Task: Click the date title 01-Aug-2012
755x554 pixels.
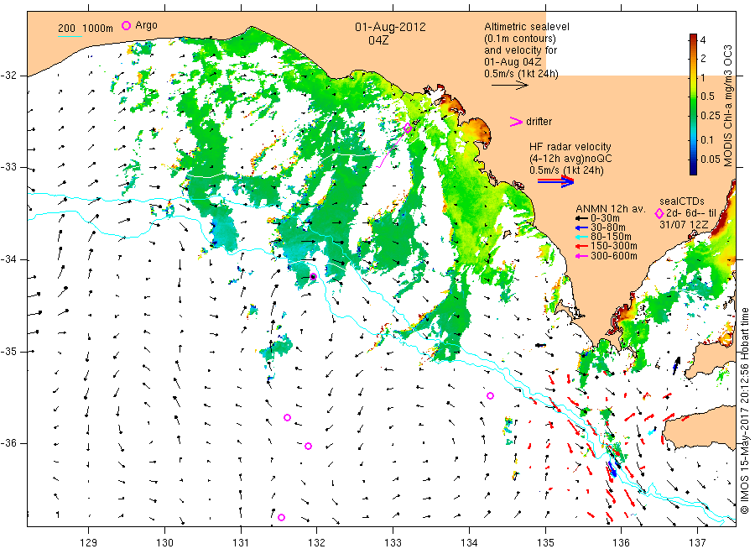Action: 390,27
